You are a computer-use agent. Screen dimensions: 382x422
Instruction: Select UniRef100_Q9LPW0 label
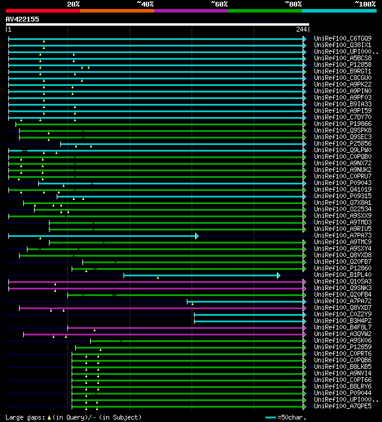pos(343,150)
